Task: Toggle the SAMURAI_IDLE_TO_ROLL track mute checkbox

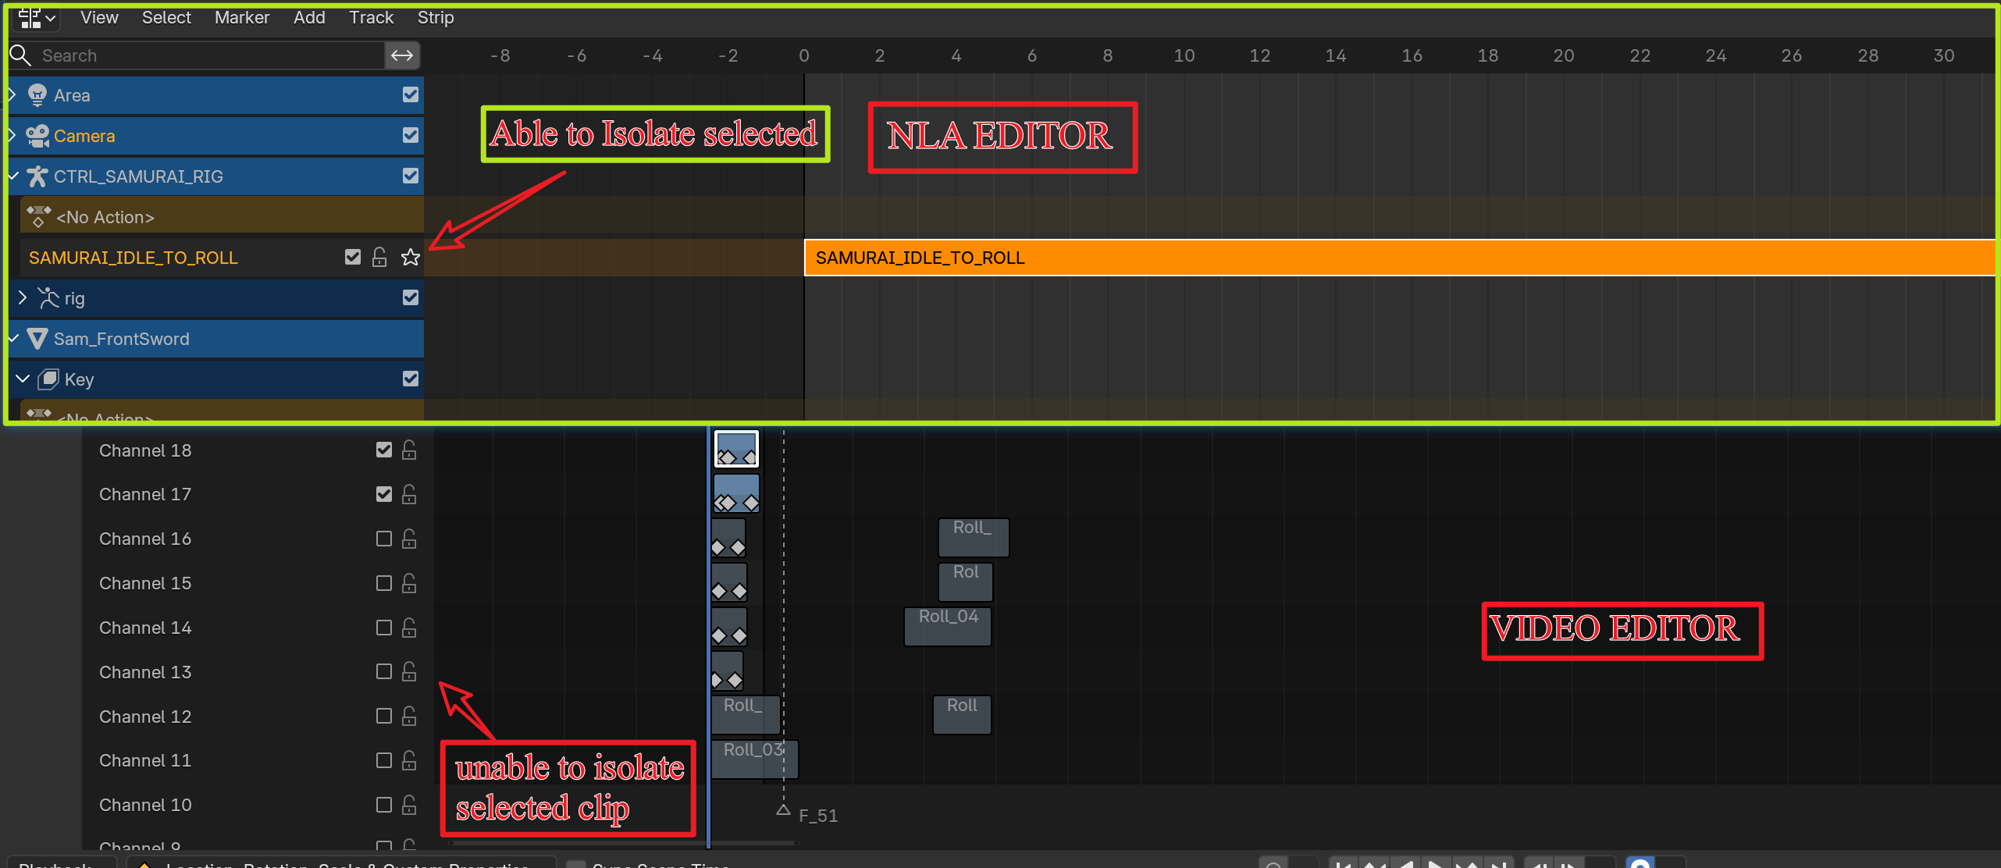Action: pos(353,258)
